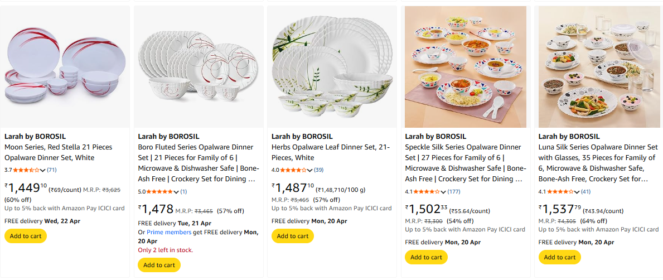Open Speckle Silk Series product image
The width and height of the screenshot is (663, 280).
[x=466, y=66]
